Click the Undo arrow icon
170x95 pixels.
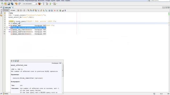coord(16,4)
